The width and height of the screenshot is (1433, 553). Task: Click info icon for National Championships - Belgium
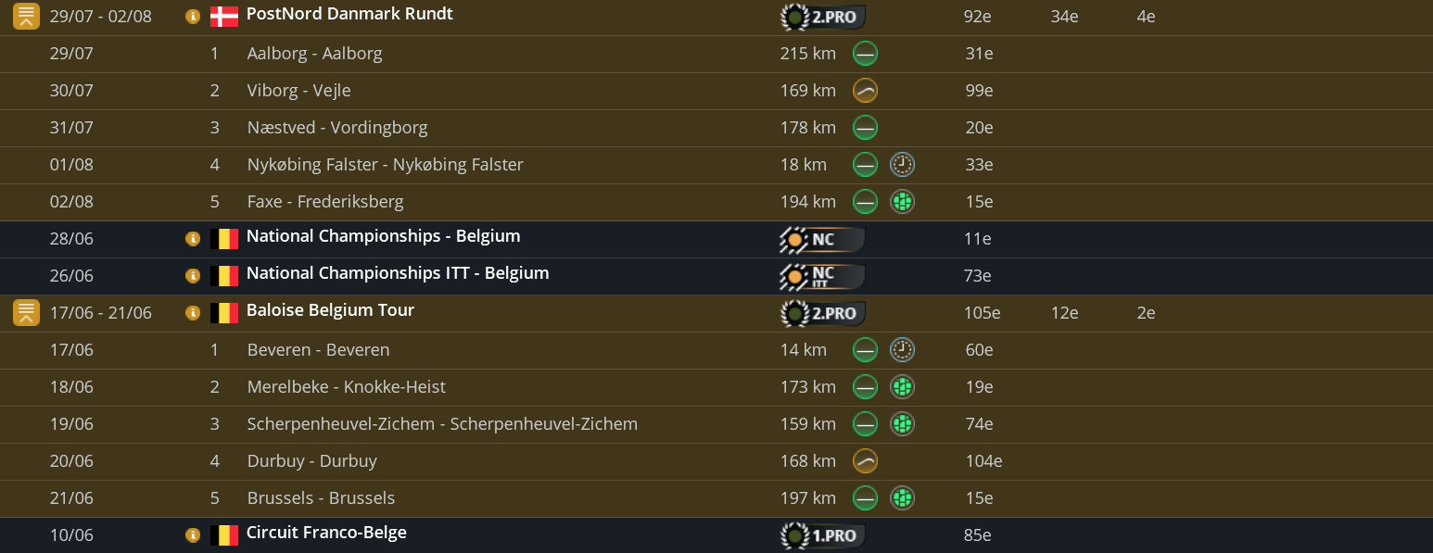193,239
